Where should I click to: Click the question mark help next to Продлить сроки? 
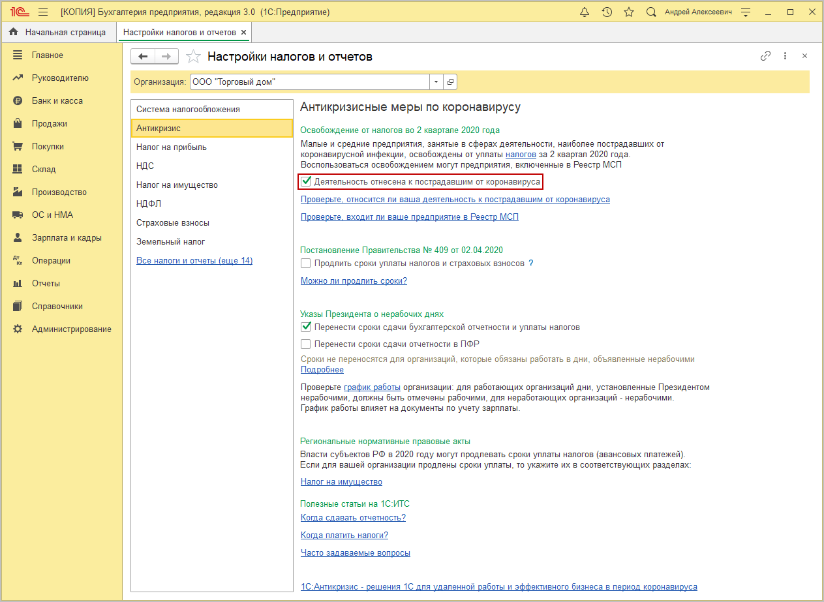pos(531,263)
